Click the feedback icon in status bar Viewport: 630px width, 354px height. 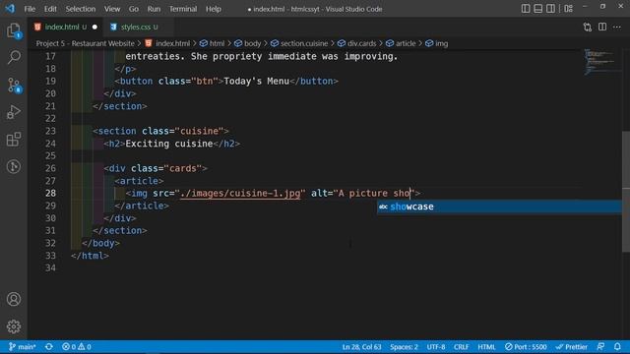coord(600,347)
